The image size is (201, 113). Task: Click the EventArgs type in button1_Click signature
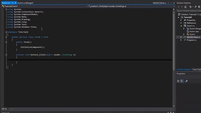(68, 55)
